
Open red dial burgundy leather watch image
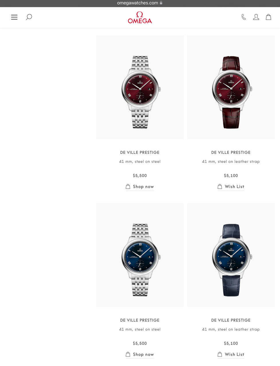click(231, 87)
